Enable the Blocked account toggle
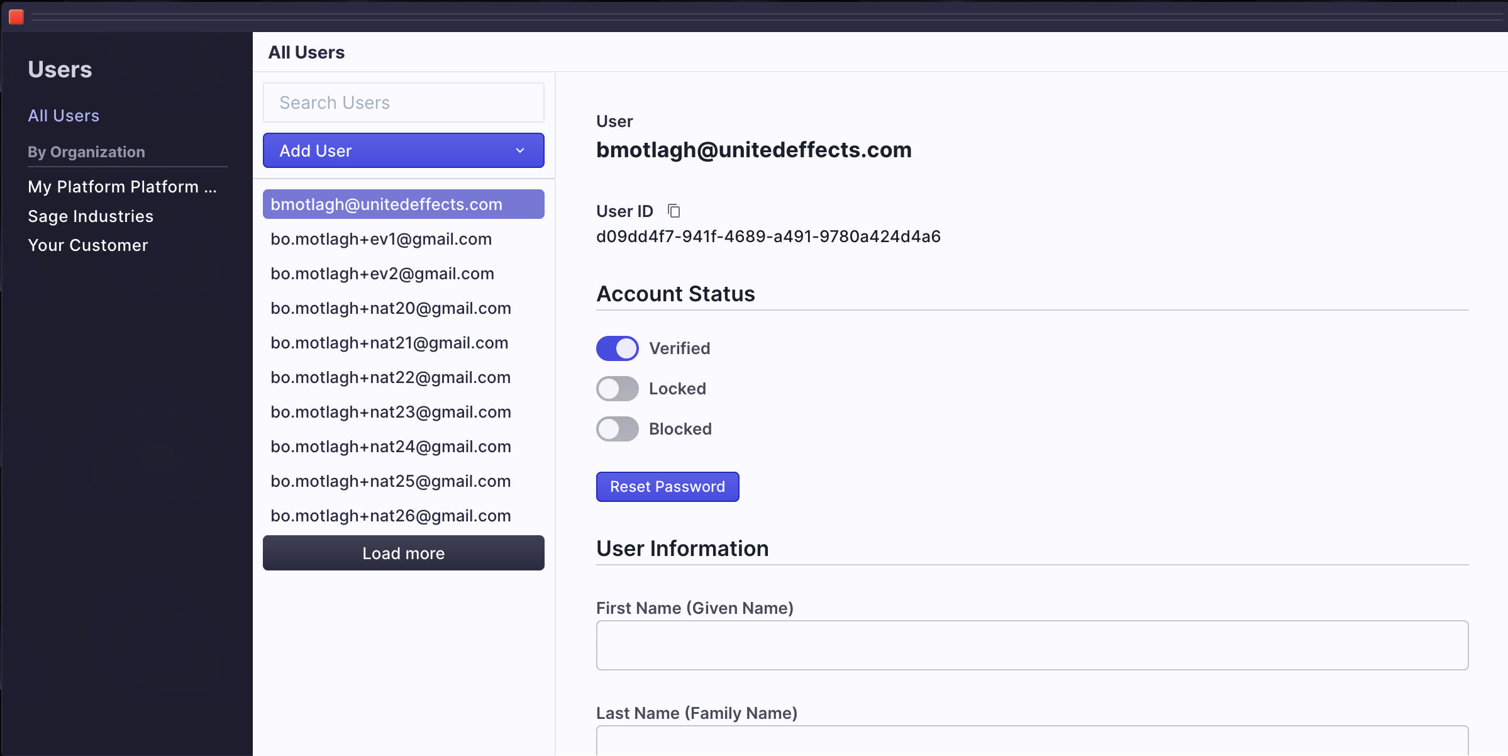 (617, 429)
